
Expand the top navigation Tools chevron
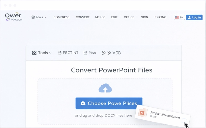tap(45, 17)
